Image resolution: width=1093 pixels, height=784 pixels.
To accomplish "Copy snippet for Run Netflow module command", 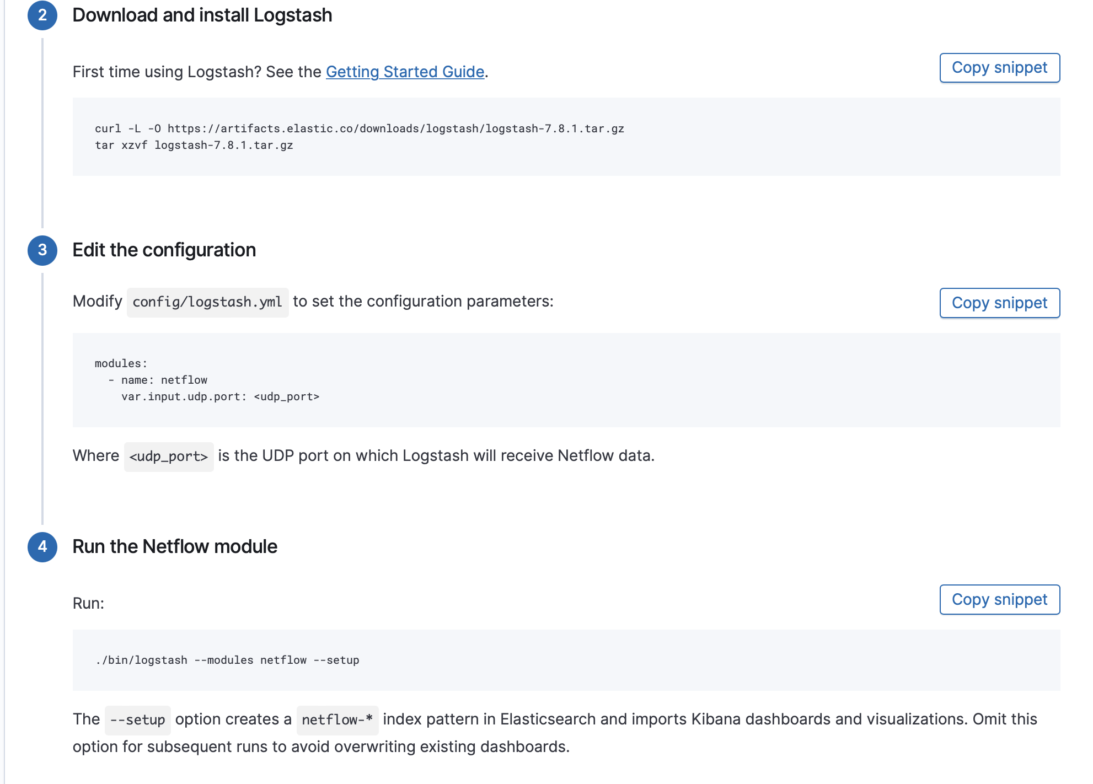I will click(999, 600).
